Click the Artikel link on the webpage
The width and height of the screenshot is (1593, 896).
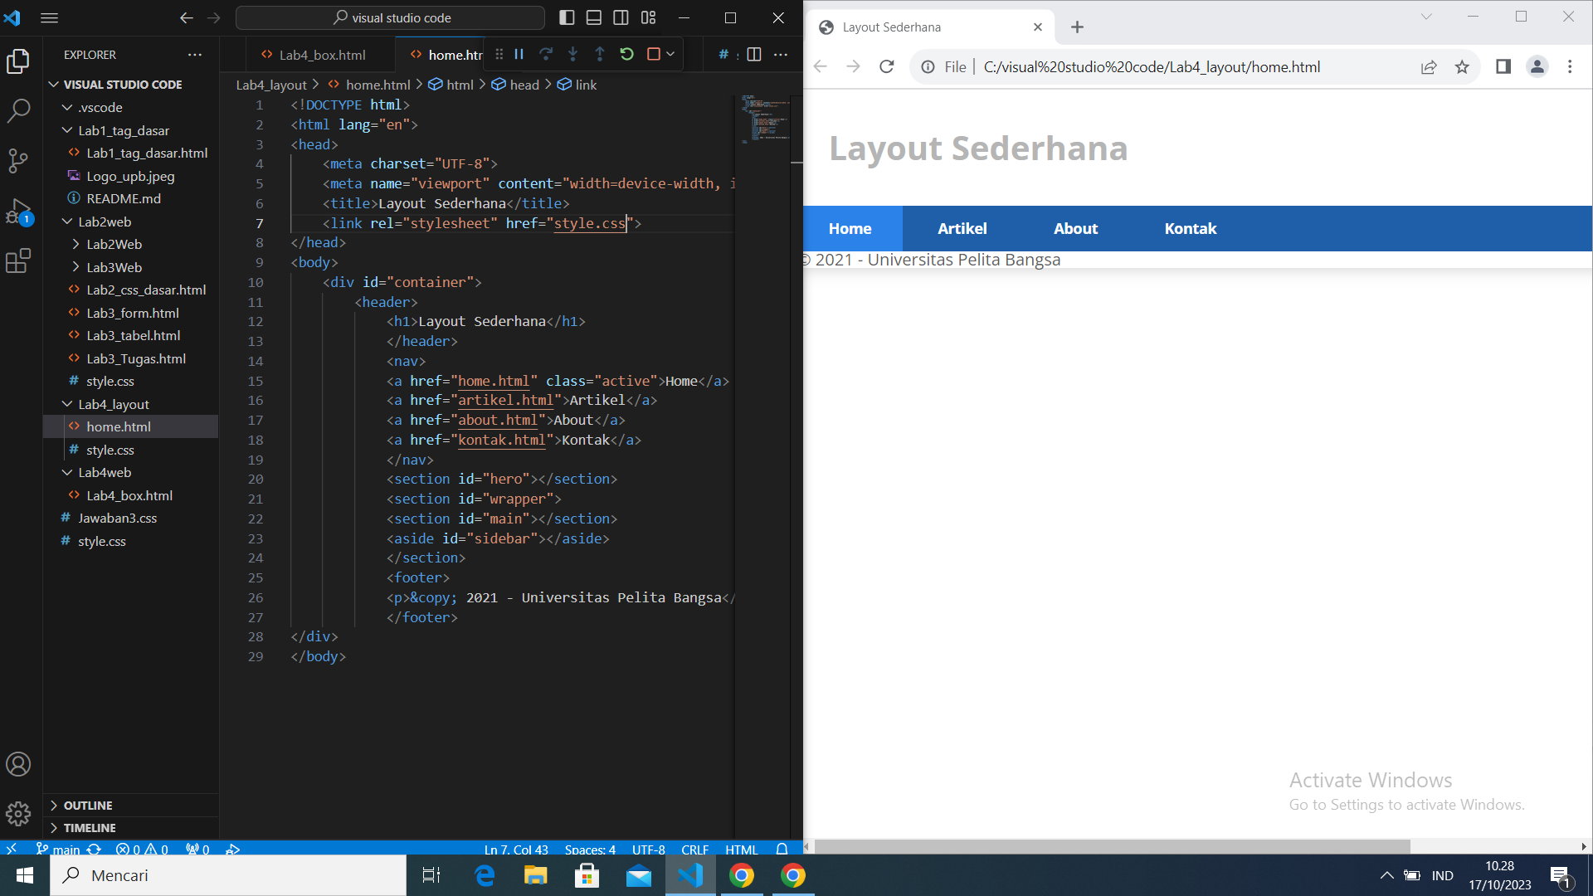[962, 228]
